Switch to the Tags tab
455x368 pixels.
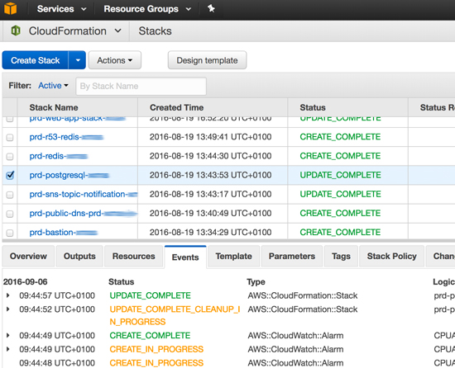pos(341,256)
